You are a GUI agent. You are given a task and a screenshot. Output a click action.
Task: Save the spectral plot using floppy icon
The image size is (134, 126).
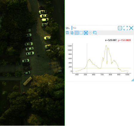coord(67,33)
